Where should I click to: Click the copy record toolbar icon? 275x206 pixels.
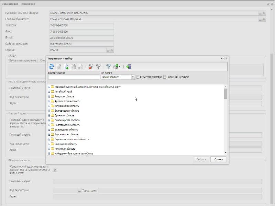(x=73, y=67)
